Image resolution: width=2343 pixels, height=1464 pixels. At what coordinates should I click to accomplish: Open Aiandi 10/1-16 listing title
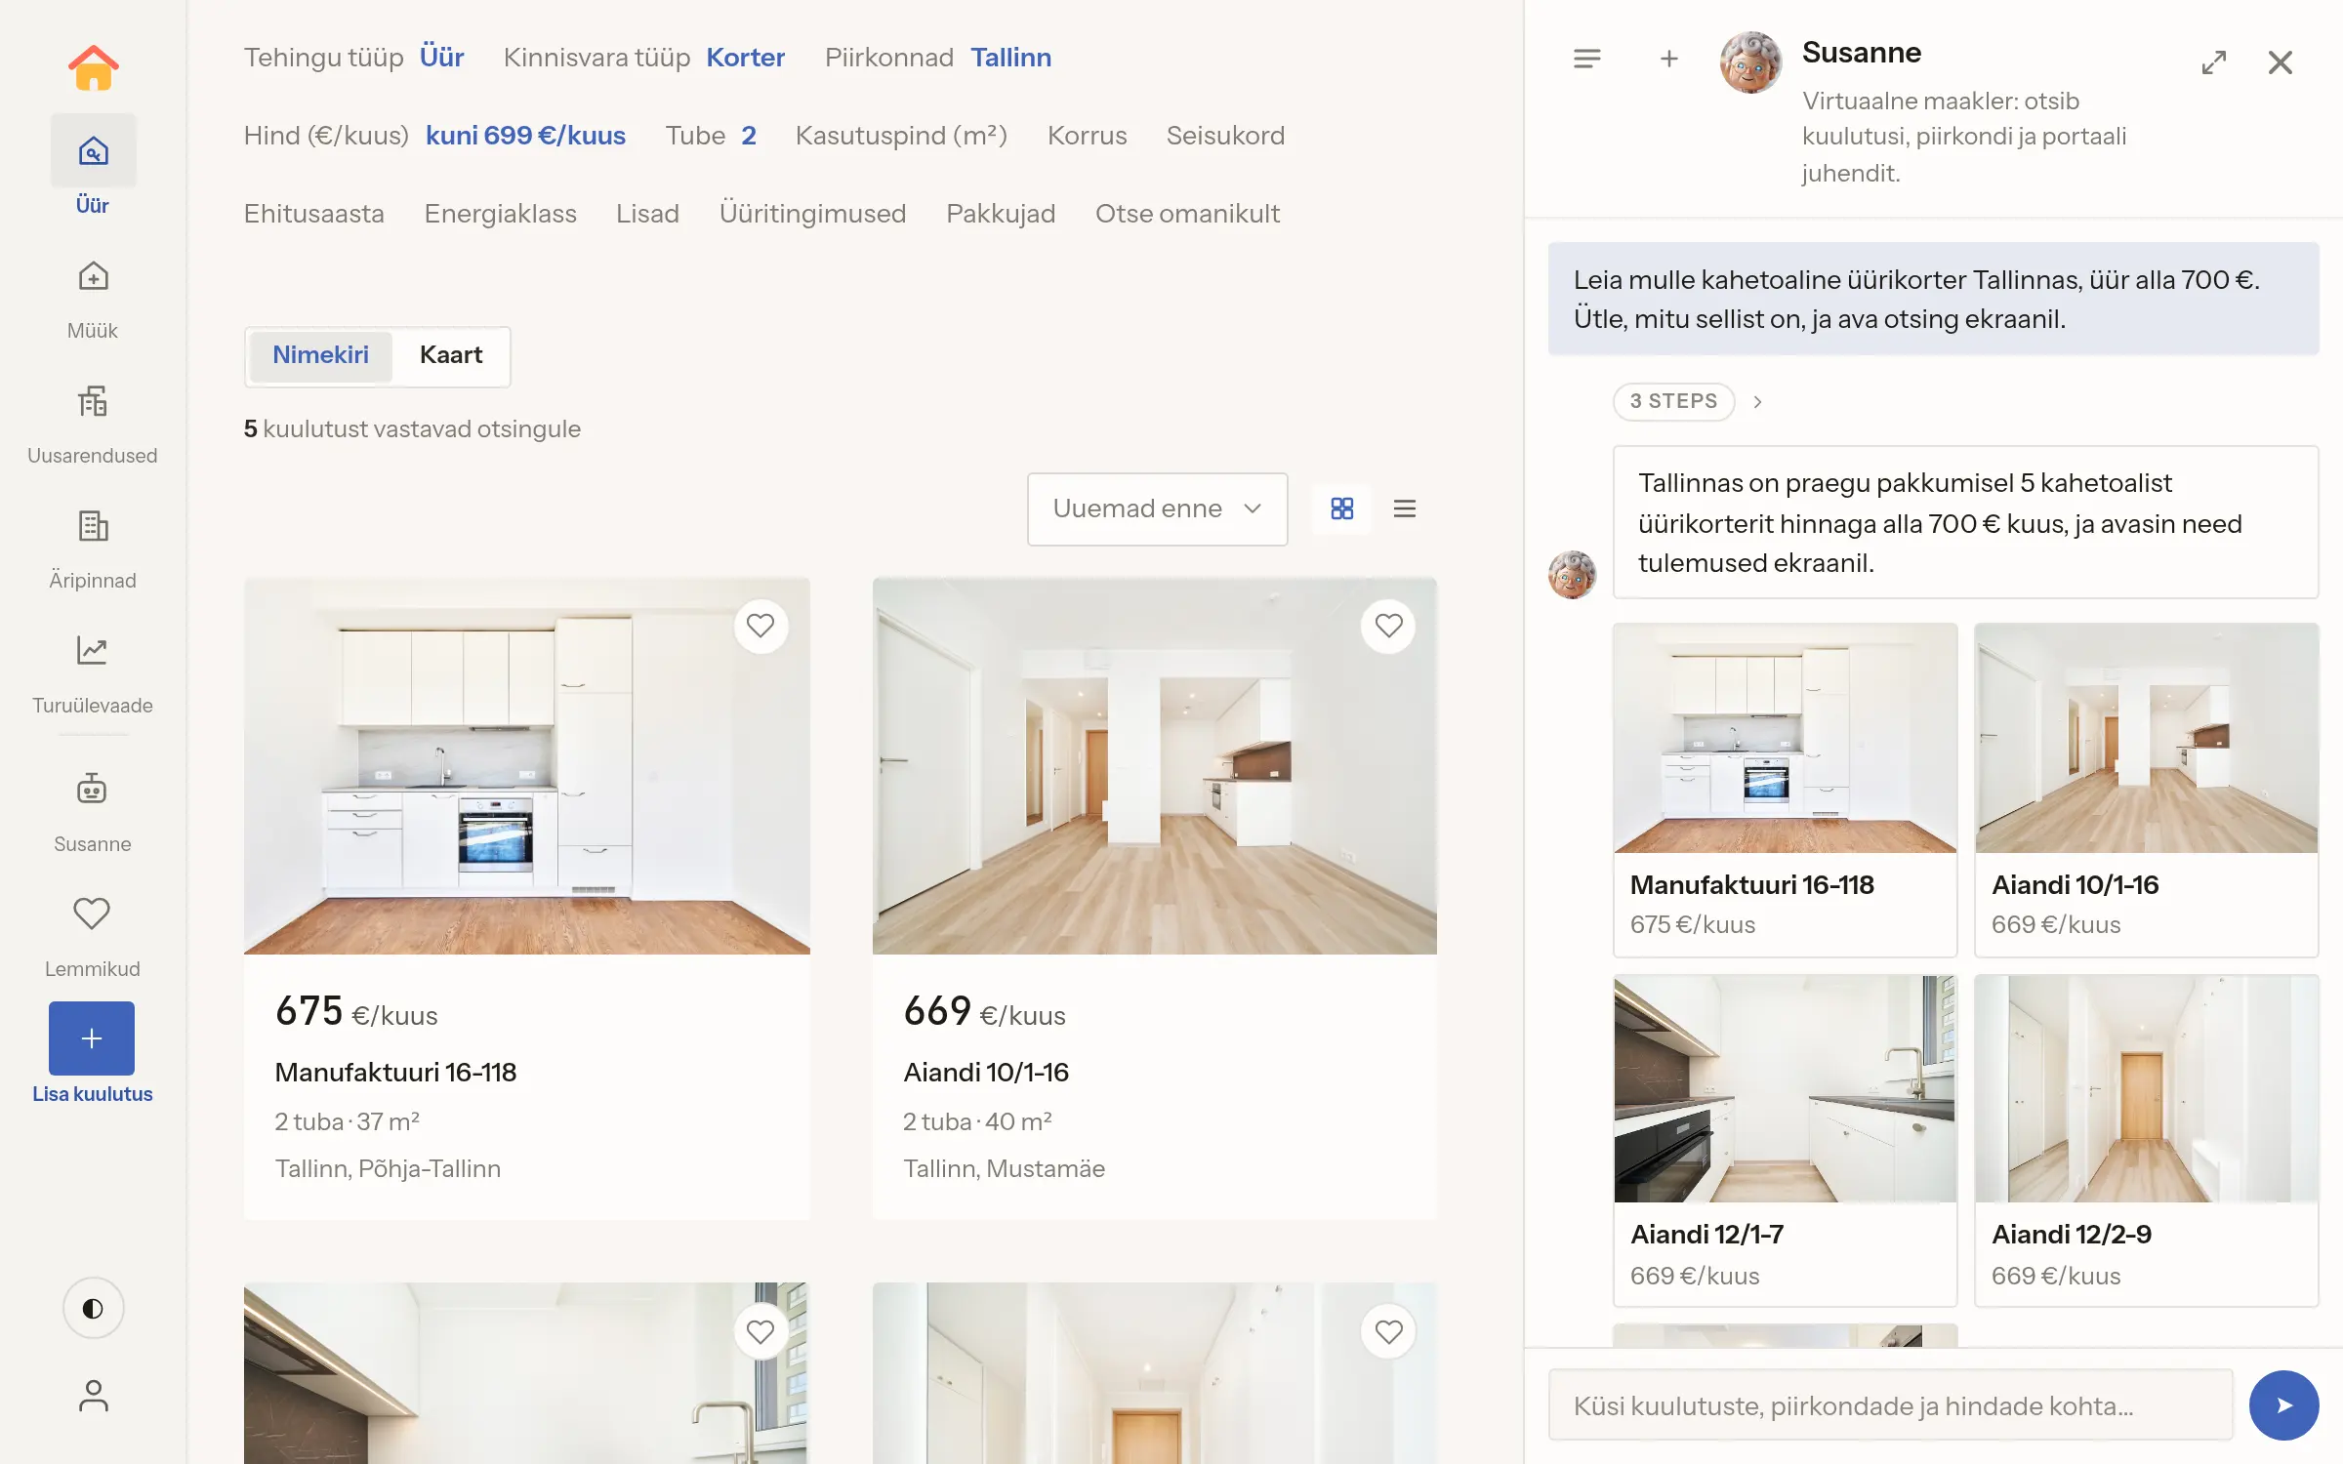coord(986,1073)
